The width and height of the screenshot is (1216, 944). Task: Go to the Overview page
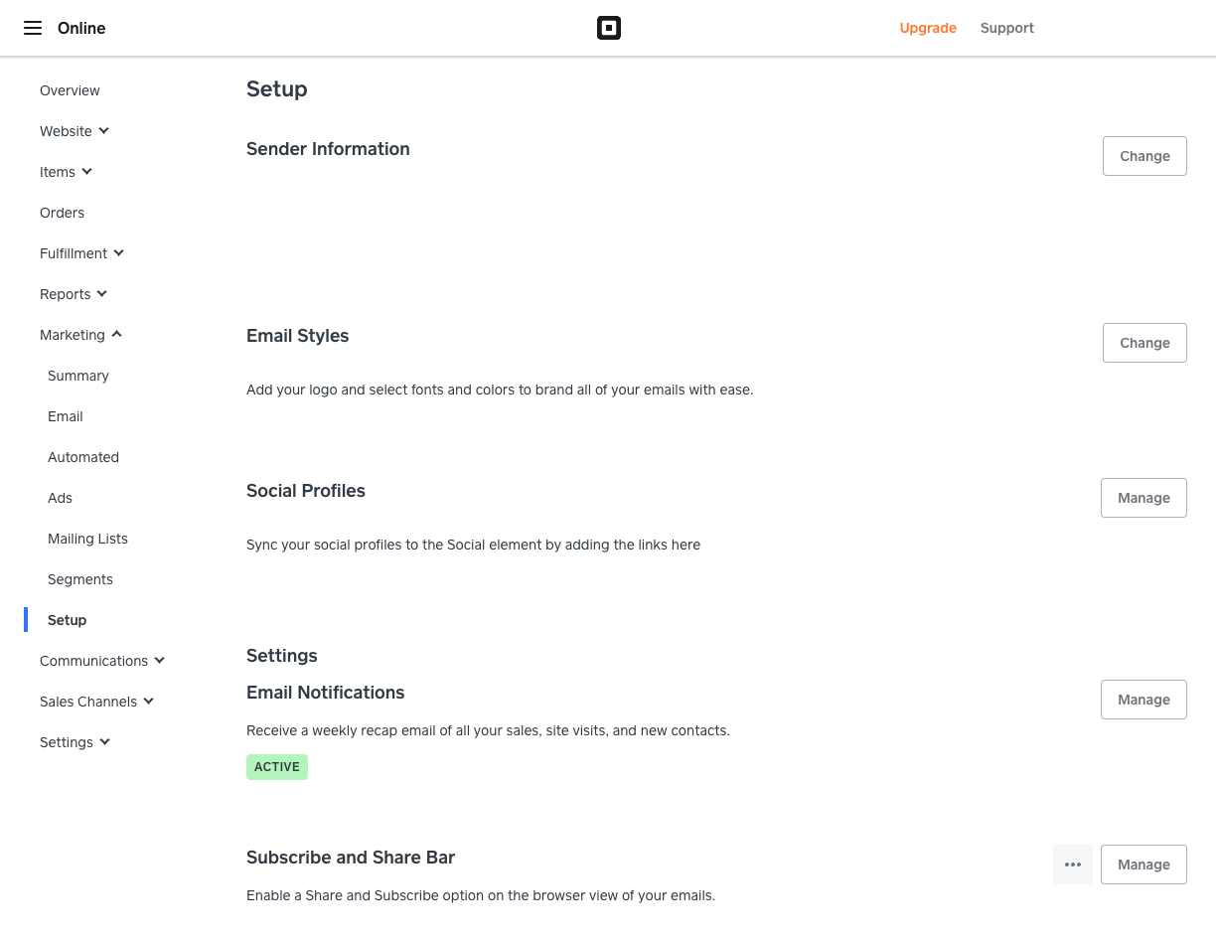(x=70, y=90)
